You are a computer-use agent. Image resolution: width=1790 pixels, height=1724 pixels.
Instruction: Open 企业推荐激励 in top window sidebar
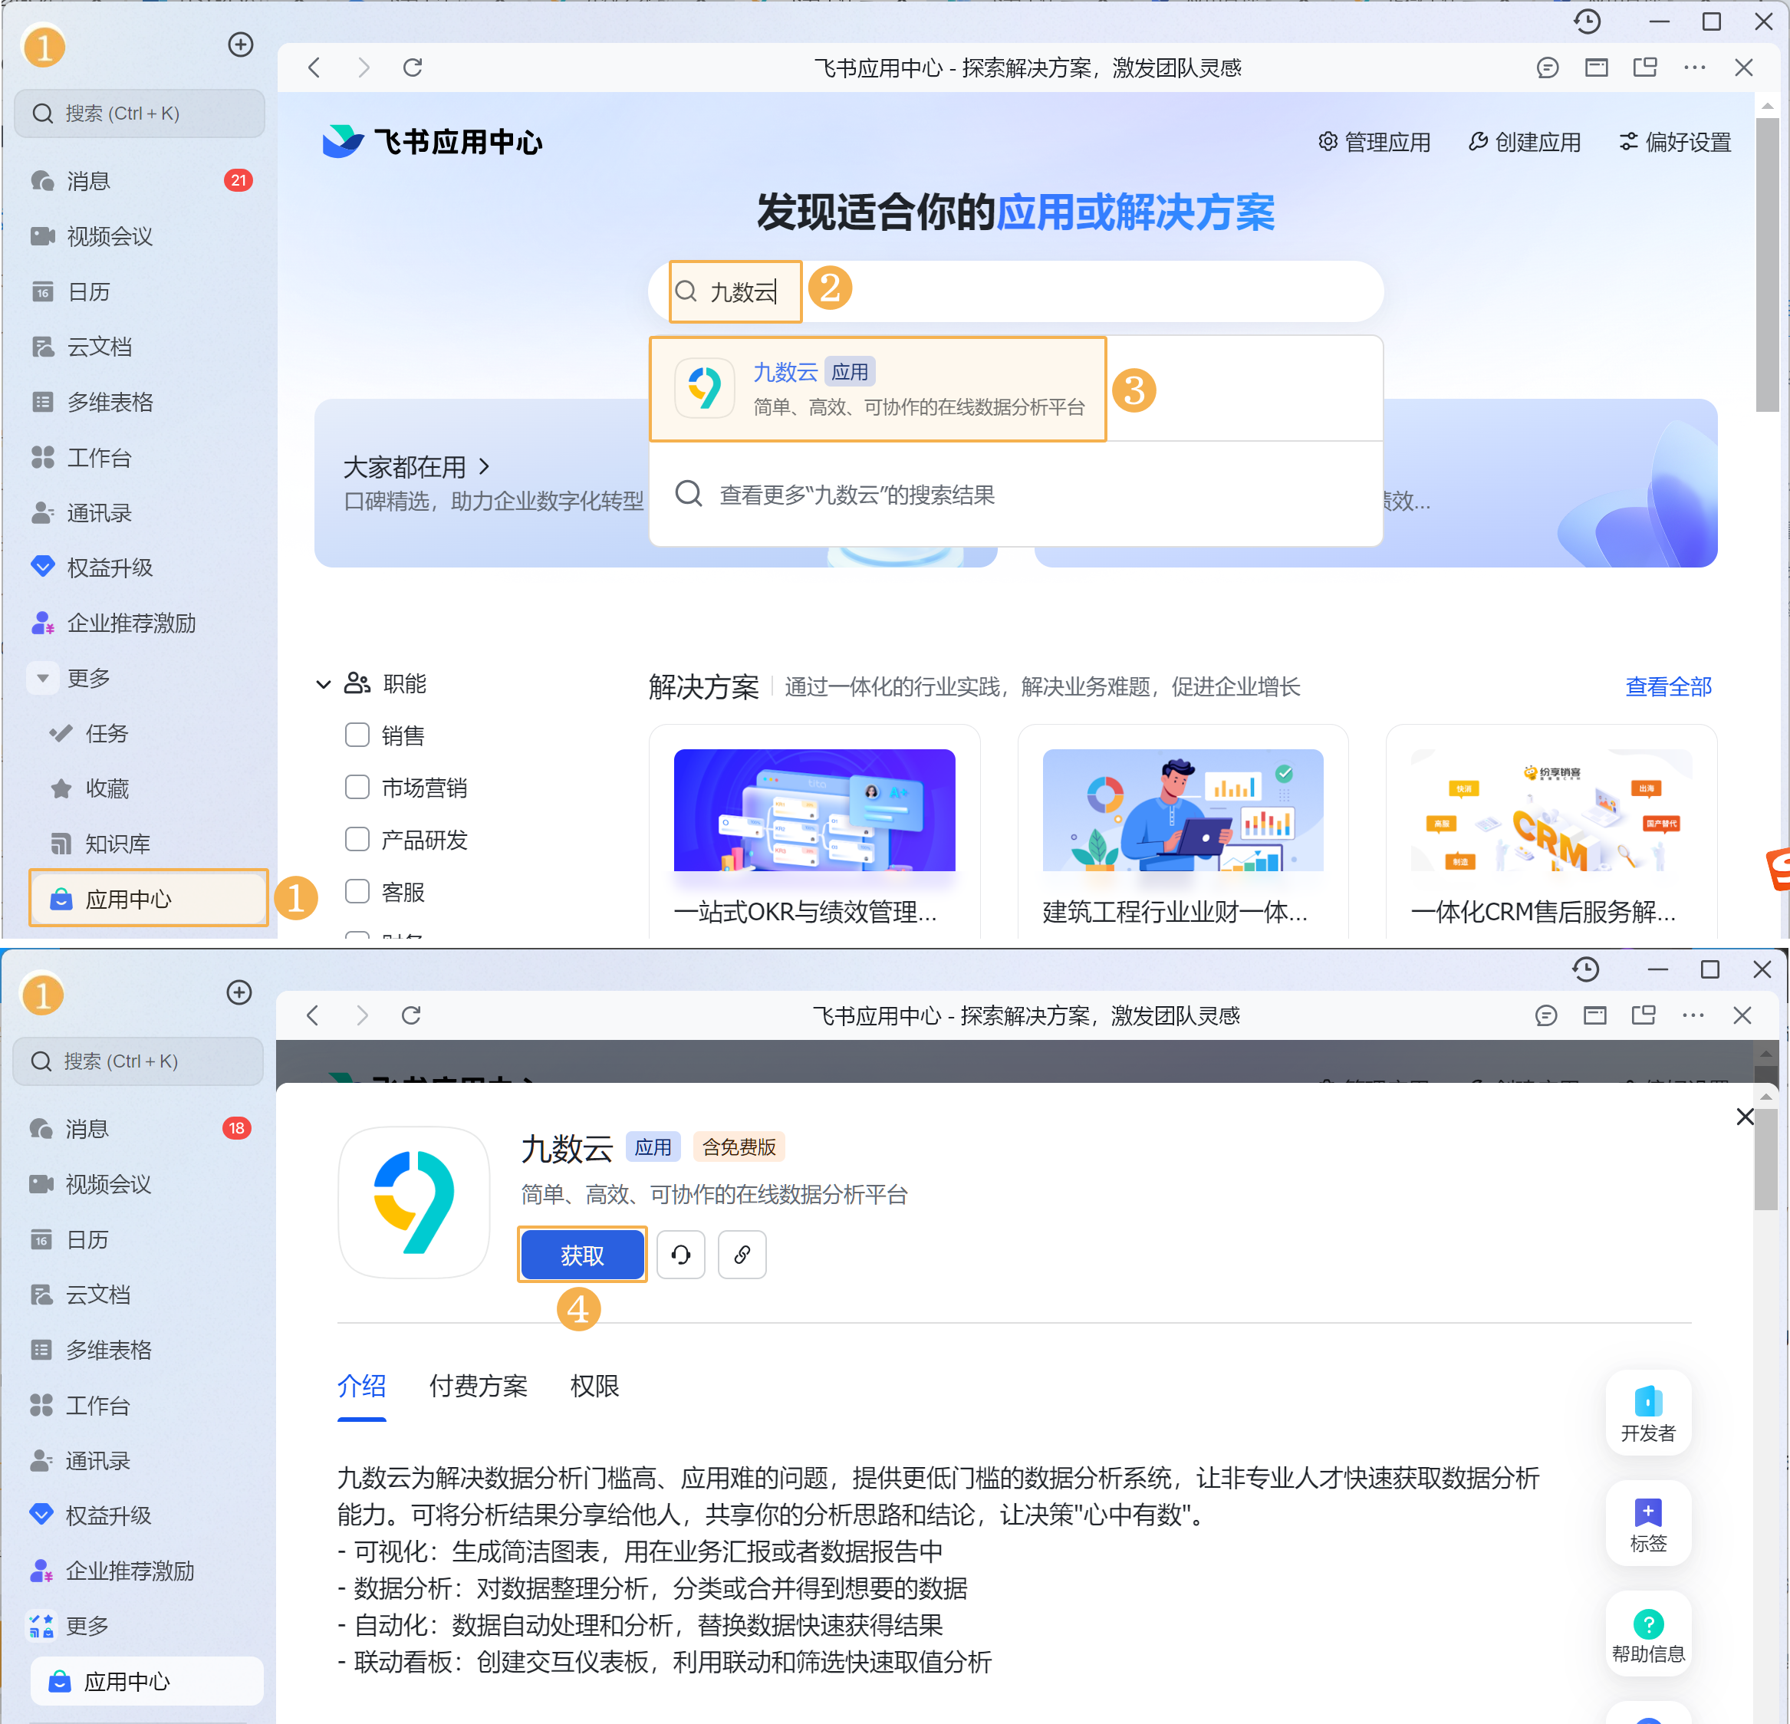tap(140, 623)
